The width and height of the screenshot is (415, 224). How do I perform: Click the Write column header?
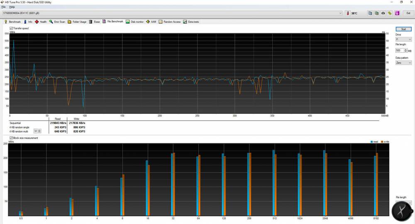(x=76, y=119)
